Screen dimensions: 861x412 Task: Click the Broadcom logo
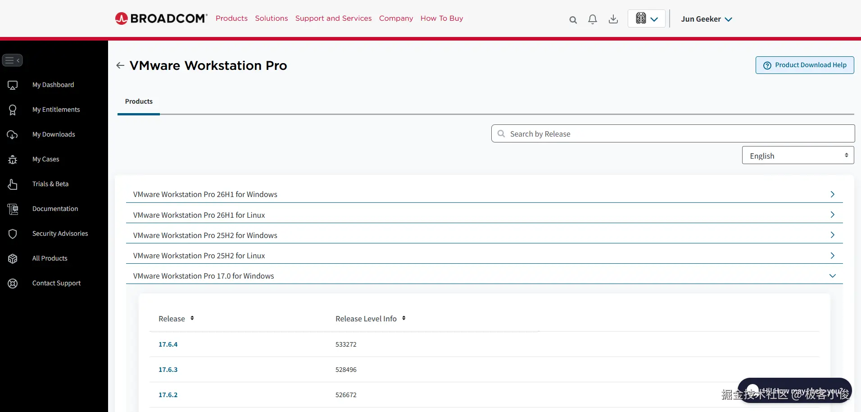[x=161, y=18]
